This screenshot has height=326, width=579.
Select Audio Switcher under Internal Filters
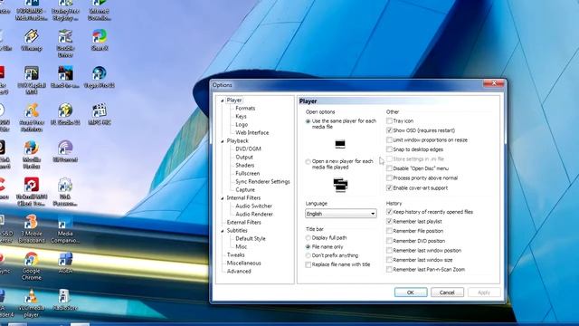tap(253, 206)
